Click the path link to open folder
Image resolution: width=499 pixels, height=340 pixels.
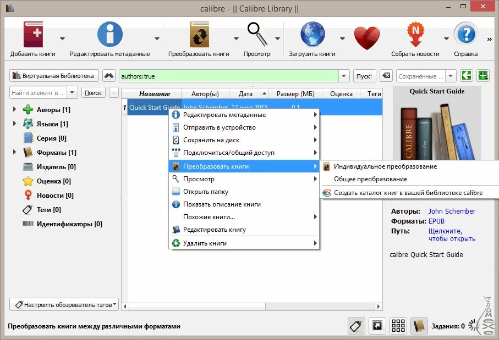coord(452,235)
